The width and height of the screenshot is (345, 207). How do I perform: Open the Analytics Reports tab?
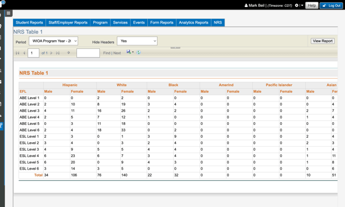[193, 22]
